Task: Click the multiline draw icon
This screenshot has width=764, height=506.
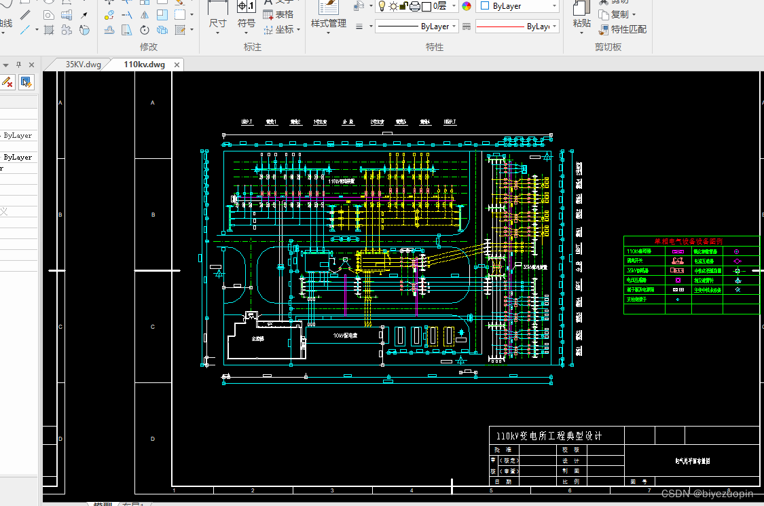Action: tap(25, 15)
